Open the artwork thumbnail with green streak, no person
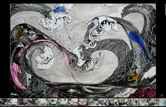 coord(103,102)
